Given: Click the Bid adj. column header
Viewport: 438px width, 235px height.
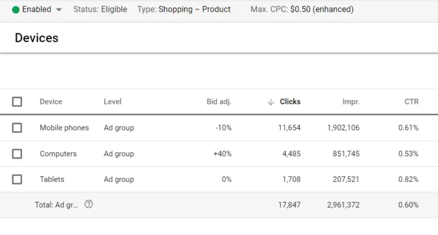Looking at the screenshot, I should 219,101.
